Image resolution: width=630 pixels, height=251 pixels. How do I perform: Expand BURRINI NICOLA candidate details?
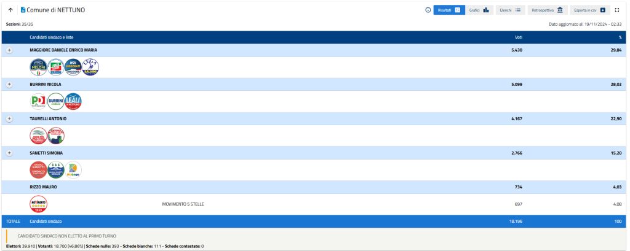coord(9,84)
